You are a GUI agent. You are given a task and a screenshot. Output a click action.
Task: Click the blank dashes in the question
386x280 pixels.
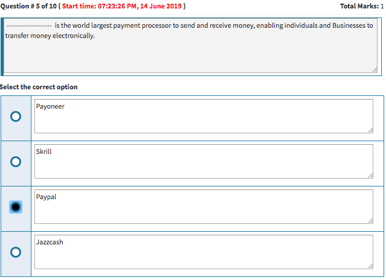tap(28, 26)
